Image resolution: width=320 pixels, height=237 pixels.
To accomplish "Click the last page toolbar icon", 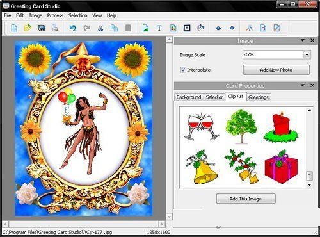I will point(277,28).
